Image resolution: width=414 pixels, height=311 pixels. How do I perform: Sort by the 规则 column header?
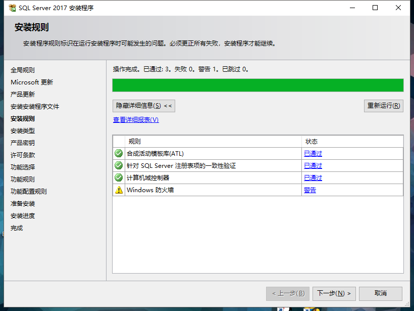[x=212, y=142]
